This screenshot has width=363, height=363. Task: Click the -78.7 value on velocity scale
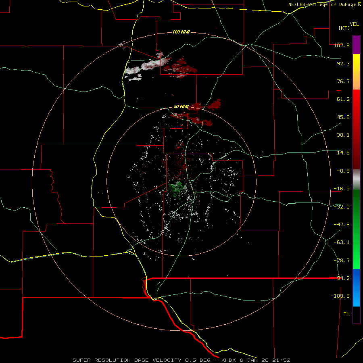point(342,261)
